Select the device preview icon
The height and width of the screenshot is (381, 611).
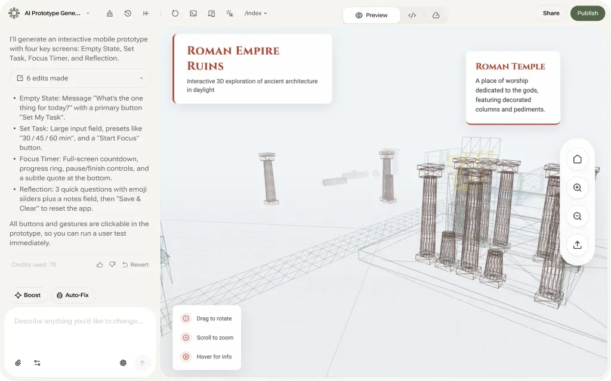(x=211, y=13)
